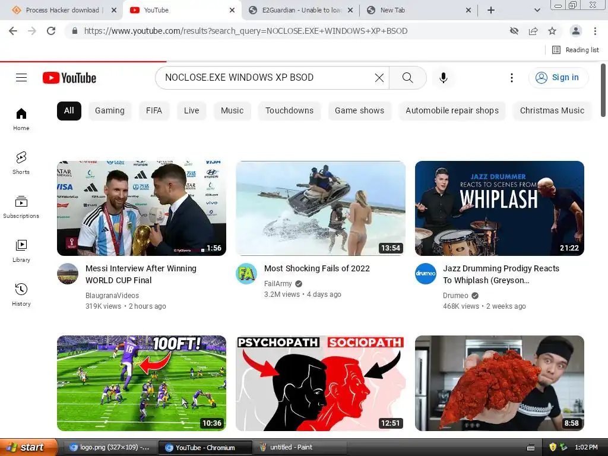Open the FailArmy channel avatar
Image resolution: width=608 pixels, height=456 pixels.
tap(246, 274)
